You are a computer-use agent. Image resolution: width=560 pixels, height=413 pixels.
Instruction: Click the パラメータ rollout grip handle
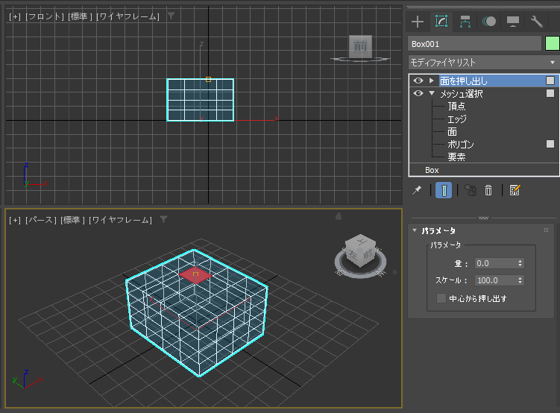tap(546, 230)
